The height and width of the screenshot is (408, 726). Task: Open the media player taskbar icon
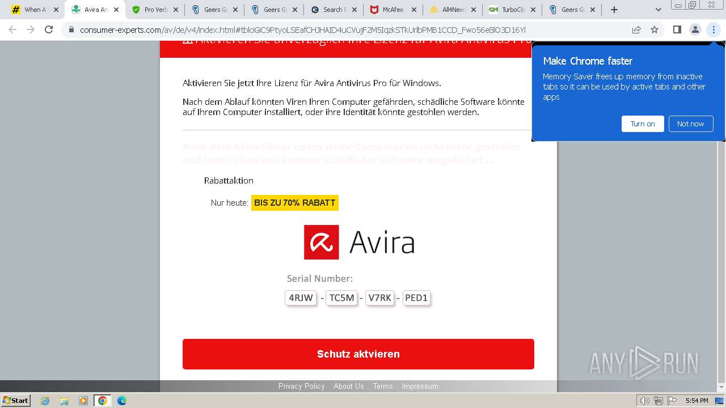point(83,401)
